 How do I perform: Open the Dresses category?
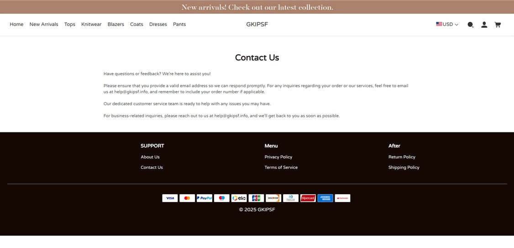pyautogui.click(x=158, y=24)
